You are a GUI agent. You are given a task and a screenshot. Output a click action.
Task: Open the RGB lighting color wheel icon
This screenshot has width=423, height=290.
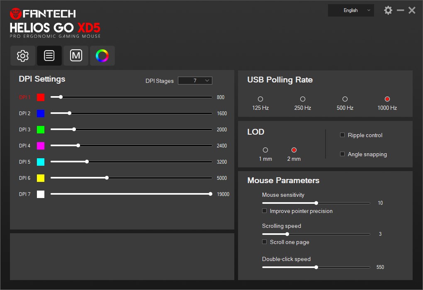(x=102, y=56)
